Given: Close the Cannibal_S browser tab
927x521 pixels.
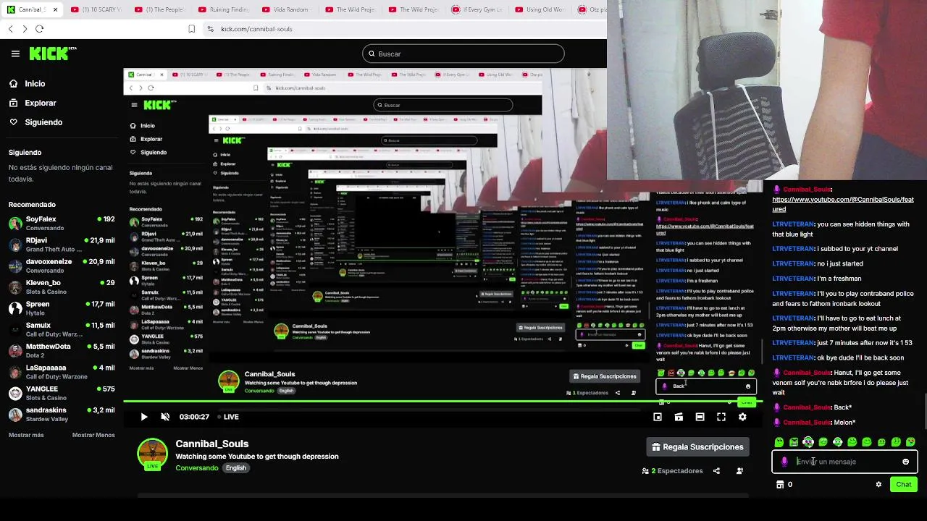Looking at the screenshot, I should tap(55, 9).
